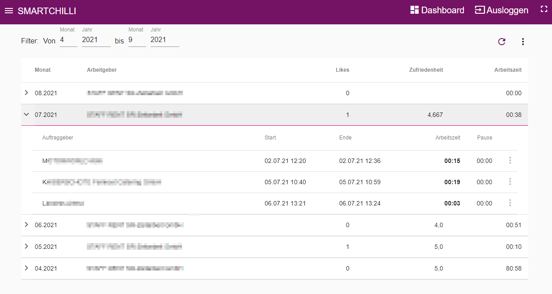The height and width of the screenshot is (294, 552).
Task: Open row options for 06.07.21 13:21 entry
Action: click(510, 203)
